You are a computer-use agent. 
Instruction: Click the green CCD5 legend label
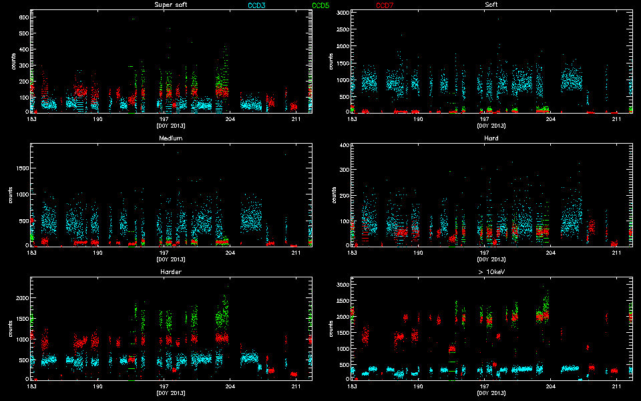(320, 5)
